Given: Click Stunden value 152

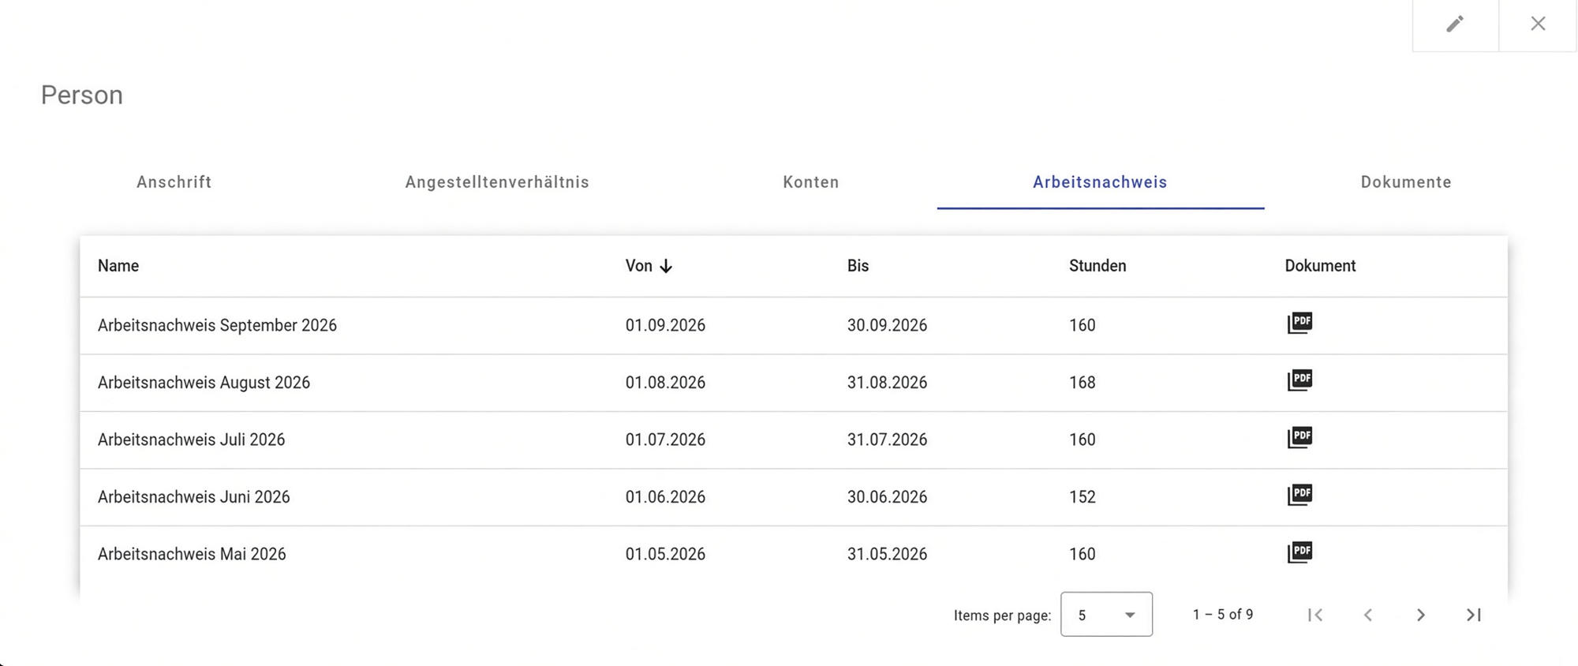Looking at the screenshot, I should (1082, 497).
